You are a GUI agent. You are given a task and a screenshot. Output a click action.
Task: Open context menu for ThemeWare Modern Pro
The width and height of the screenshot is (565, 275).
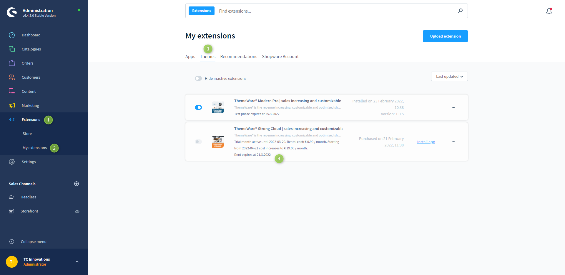coord(453,107)
